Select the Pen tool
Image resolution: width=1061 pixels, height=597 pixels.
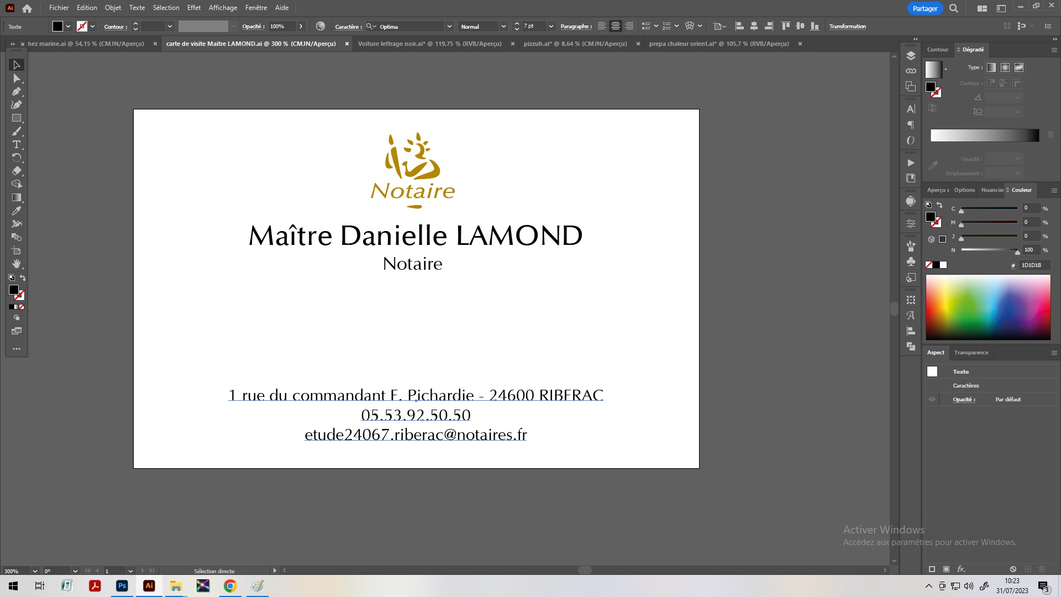(17, 92)
